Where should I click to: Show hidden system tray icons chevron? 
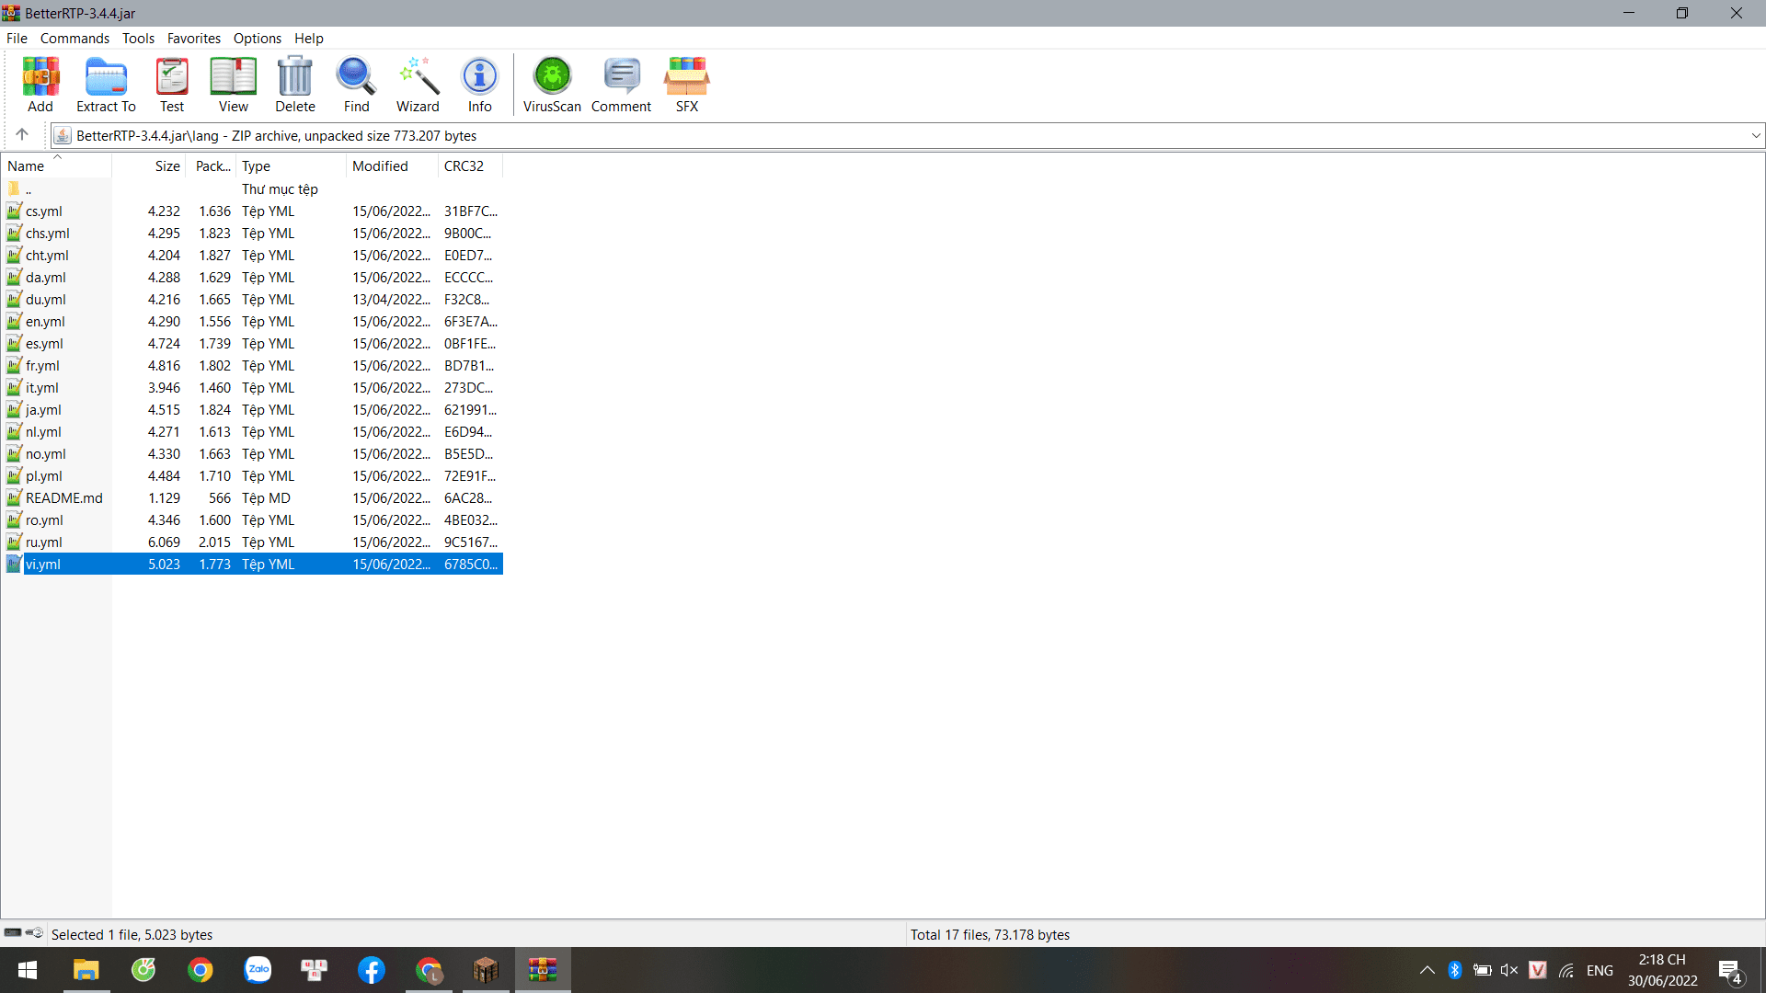pos(1427,970)
